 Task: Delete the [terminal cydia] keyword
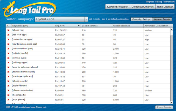[x=9, y=58]
